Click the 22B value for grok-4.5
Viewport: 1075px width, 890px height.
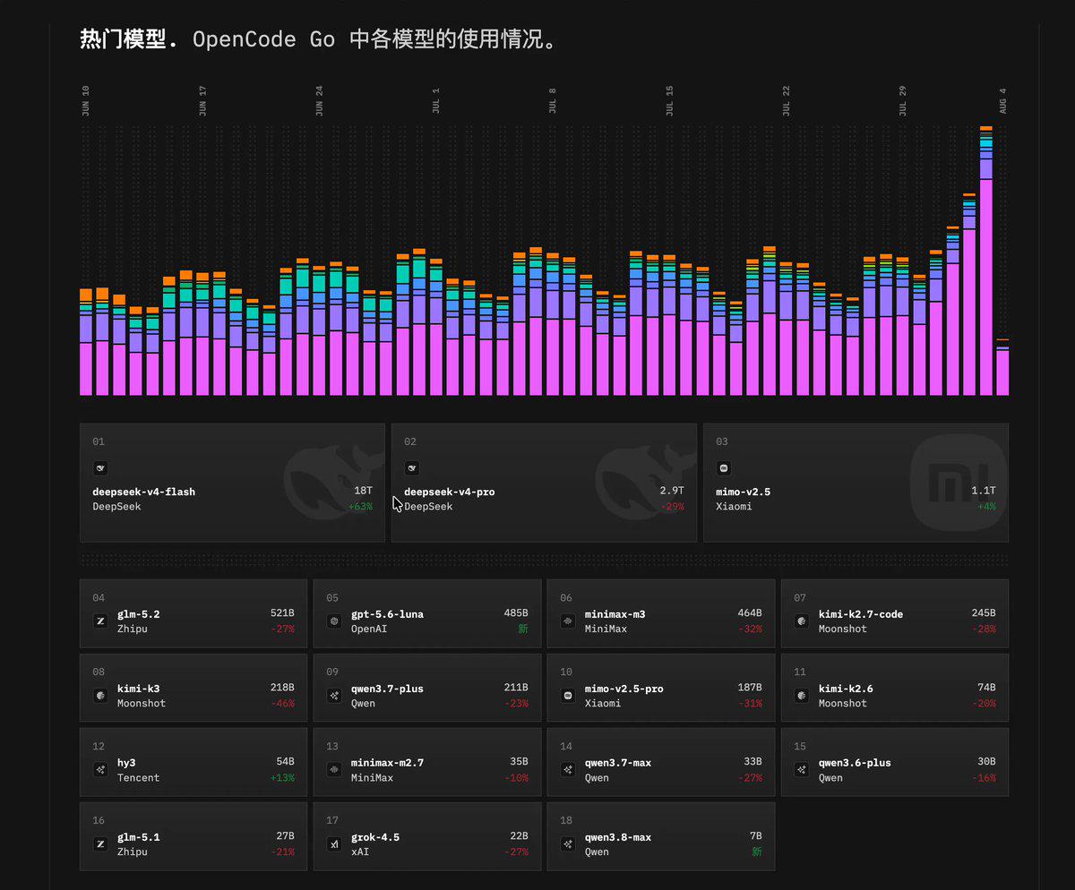[519, 836]
